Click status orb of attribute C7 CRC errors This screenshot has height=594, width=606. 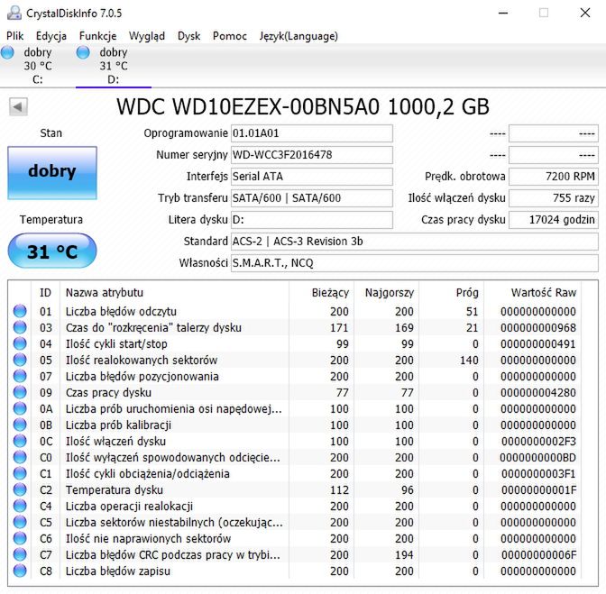coord(20,554)
